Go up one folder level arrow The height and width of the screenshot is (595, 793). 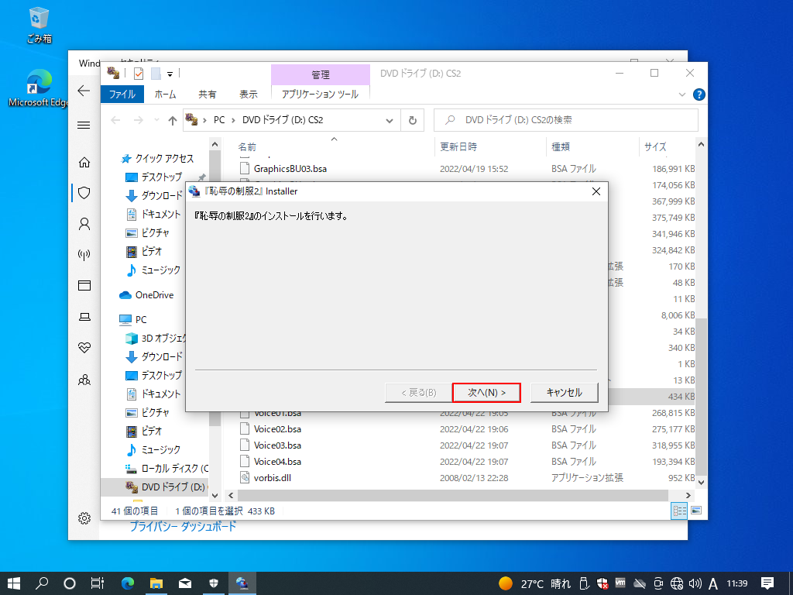173,120
